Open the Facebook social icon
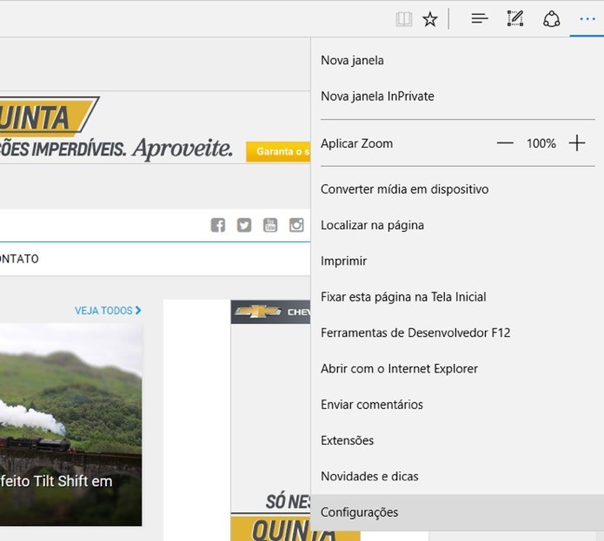The image size is (604, 541). click(218, 225)
